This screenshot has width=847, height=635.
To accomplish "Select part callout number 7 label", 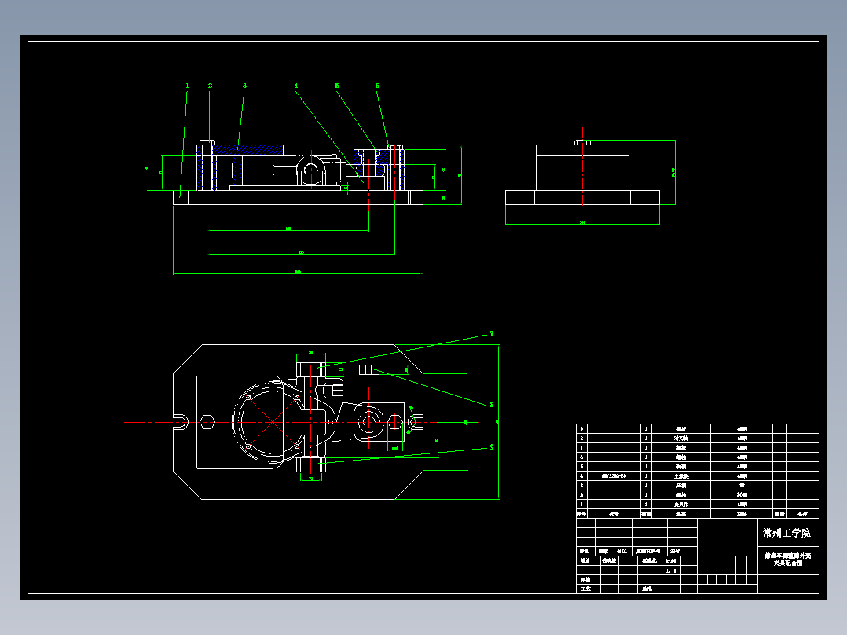I will click(492, 334).
